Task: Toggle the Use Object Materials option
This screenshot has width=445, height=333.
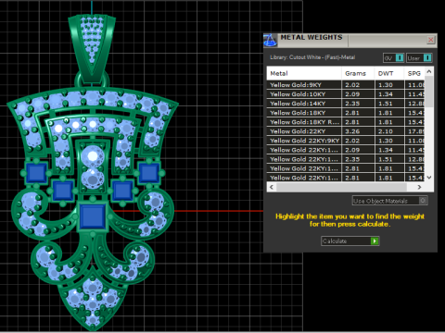Action: pyautogui.click(x=390, y=201)
